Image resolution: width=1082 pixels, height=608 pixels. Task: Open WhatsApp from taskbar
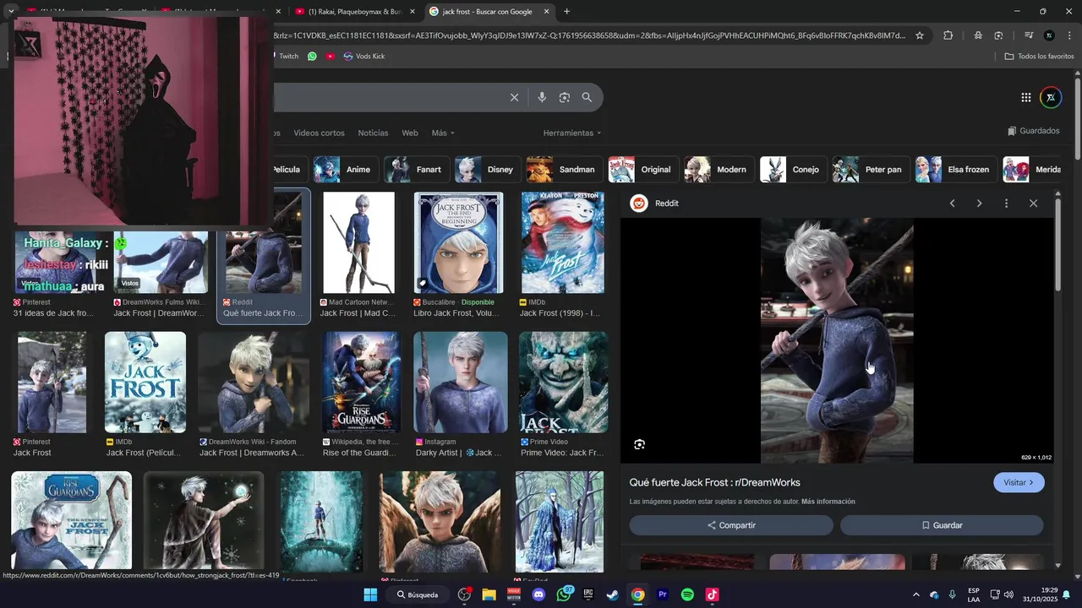coord(564,594)
